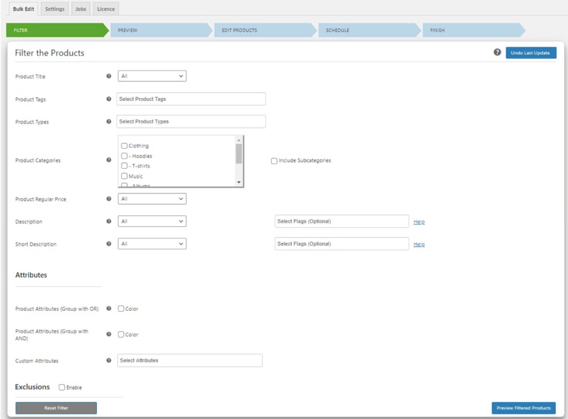This screenshot has width=568, height=419.
Task: Click the help icon beside Product Regular Price
Action: [109, 199]
